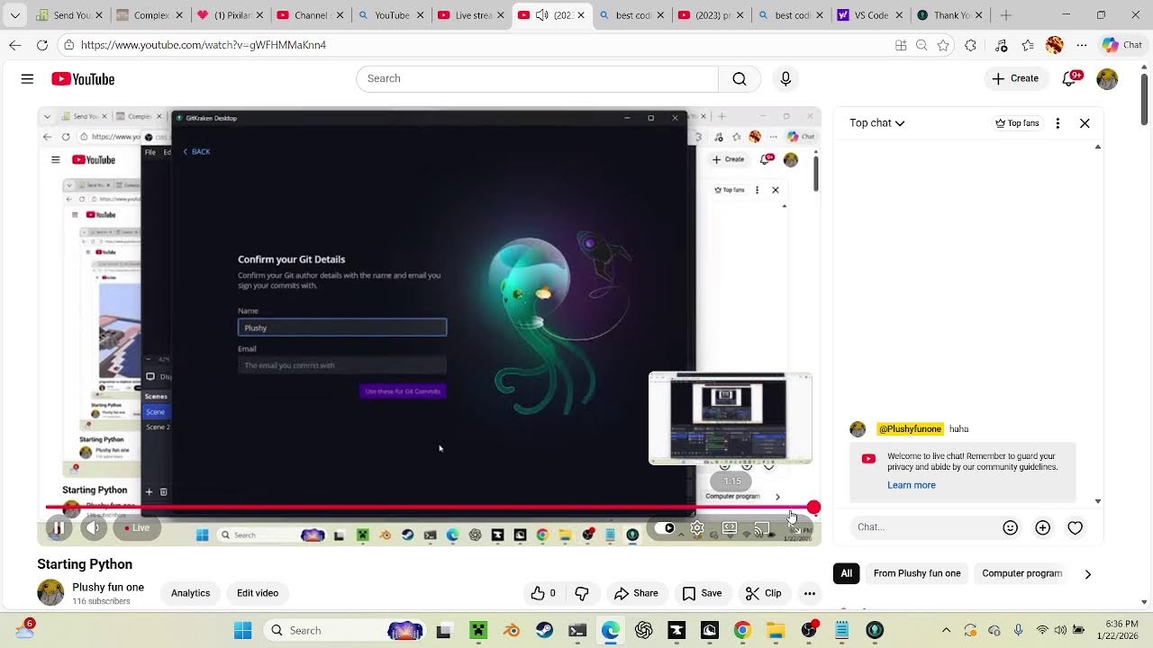Open the YouTube account avatar menu
The height and width of the screenshot is (648, 1153).
(x=1107, y=79)
